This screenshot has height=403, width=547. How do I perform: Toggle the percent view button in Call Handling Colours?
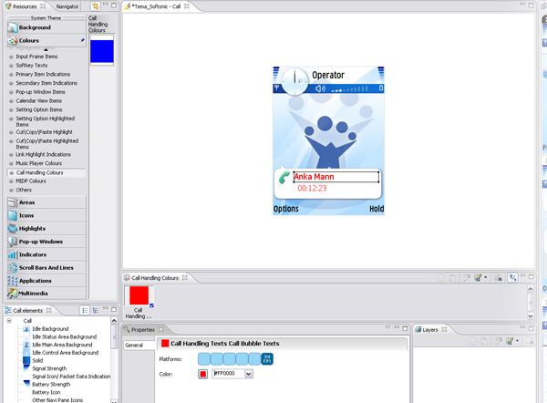pos(514,277)
